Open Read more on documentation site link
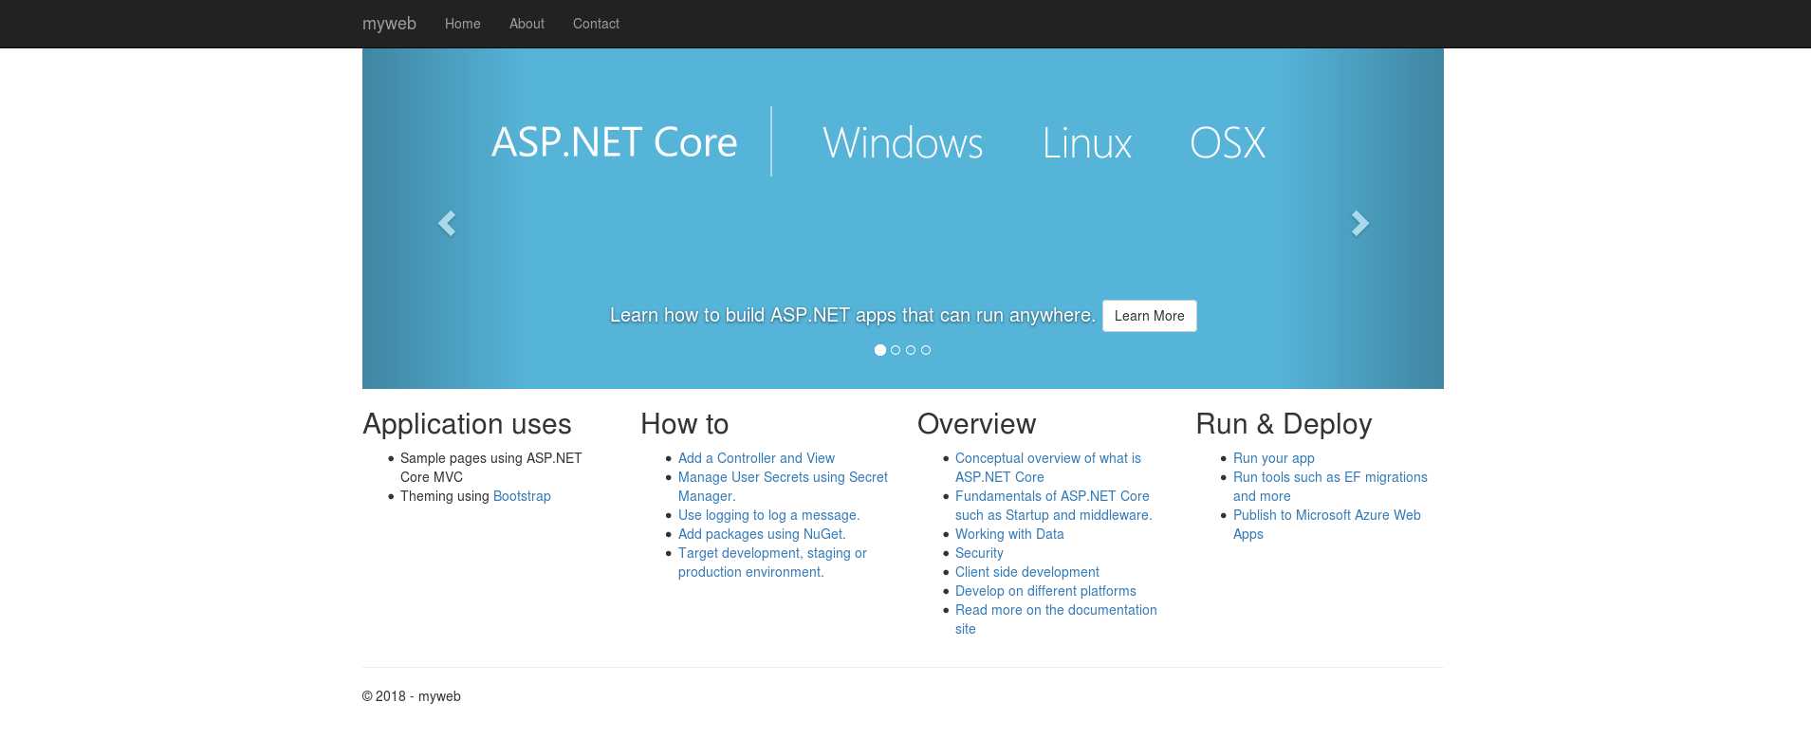The width and height of the screenshot is (1811, 739). [x=1056, y=619]
